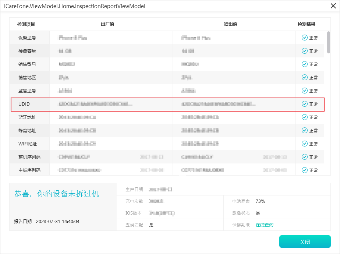Click the 在线查询 warranty link
The image size is (340, 254).
(265, 225)
